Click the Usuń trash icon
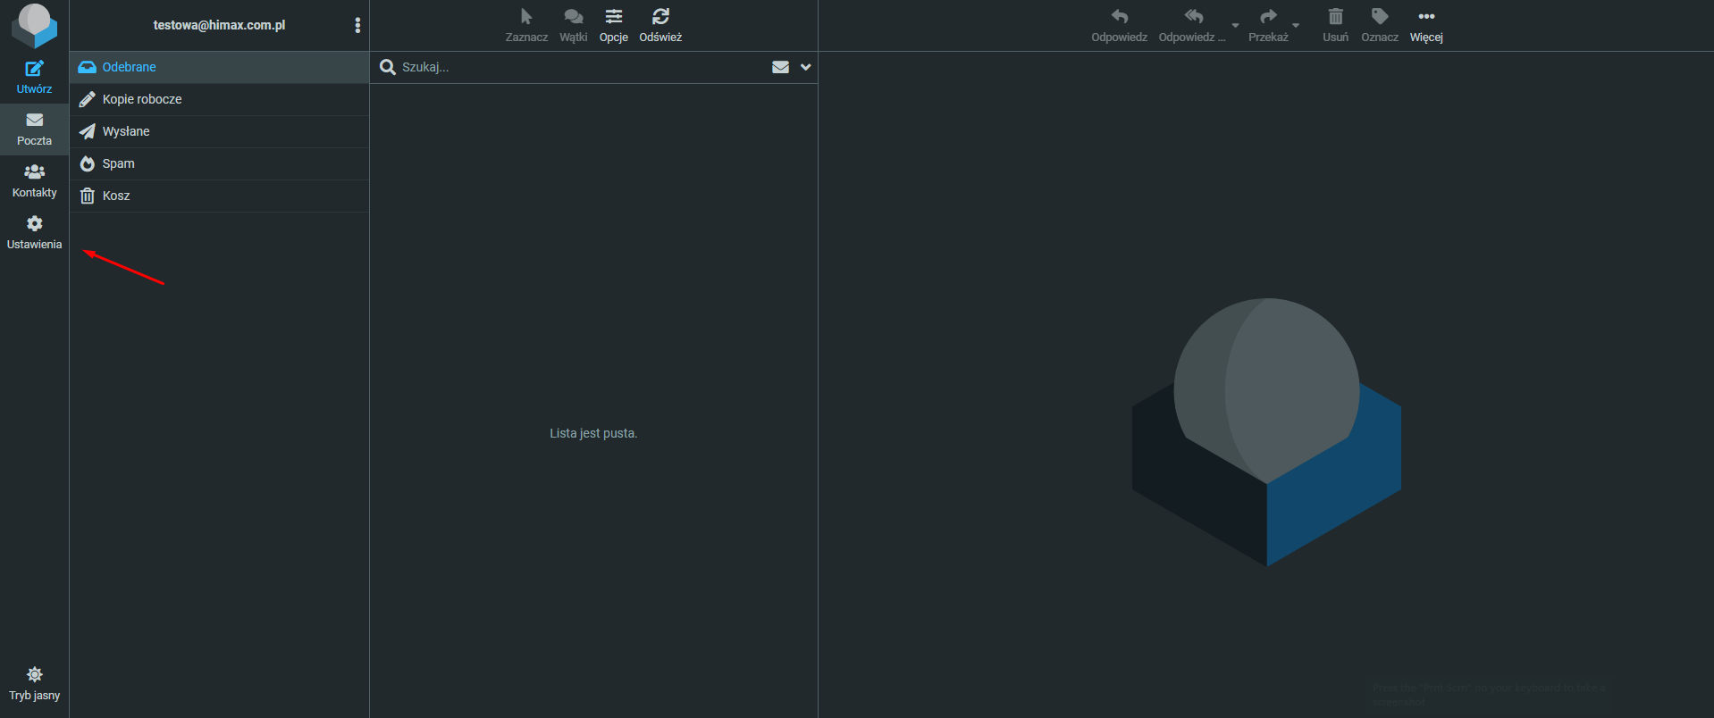Viewport: 1714px width, 718px height. pyautogui.click(x=1335, y=17)
